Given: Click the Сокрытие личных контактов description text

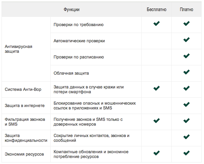Looking at the screenshot, I should [x=91, y=138].
